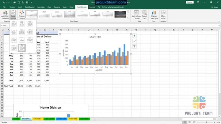Choose Layout 1 in Quick Layout gallery
Screen dimensions: 221x124
14,24
